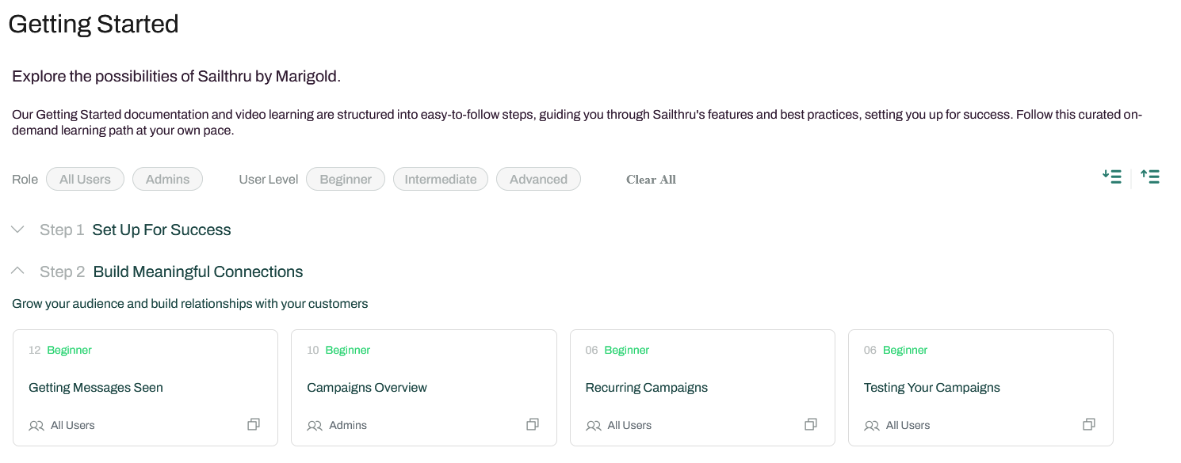Toggle the Admins role filter
The height and width of the screenshot is (463, 1181).
click(167, 180)
